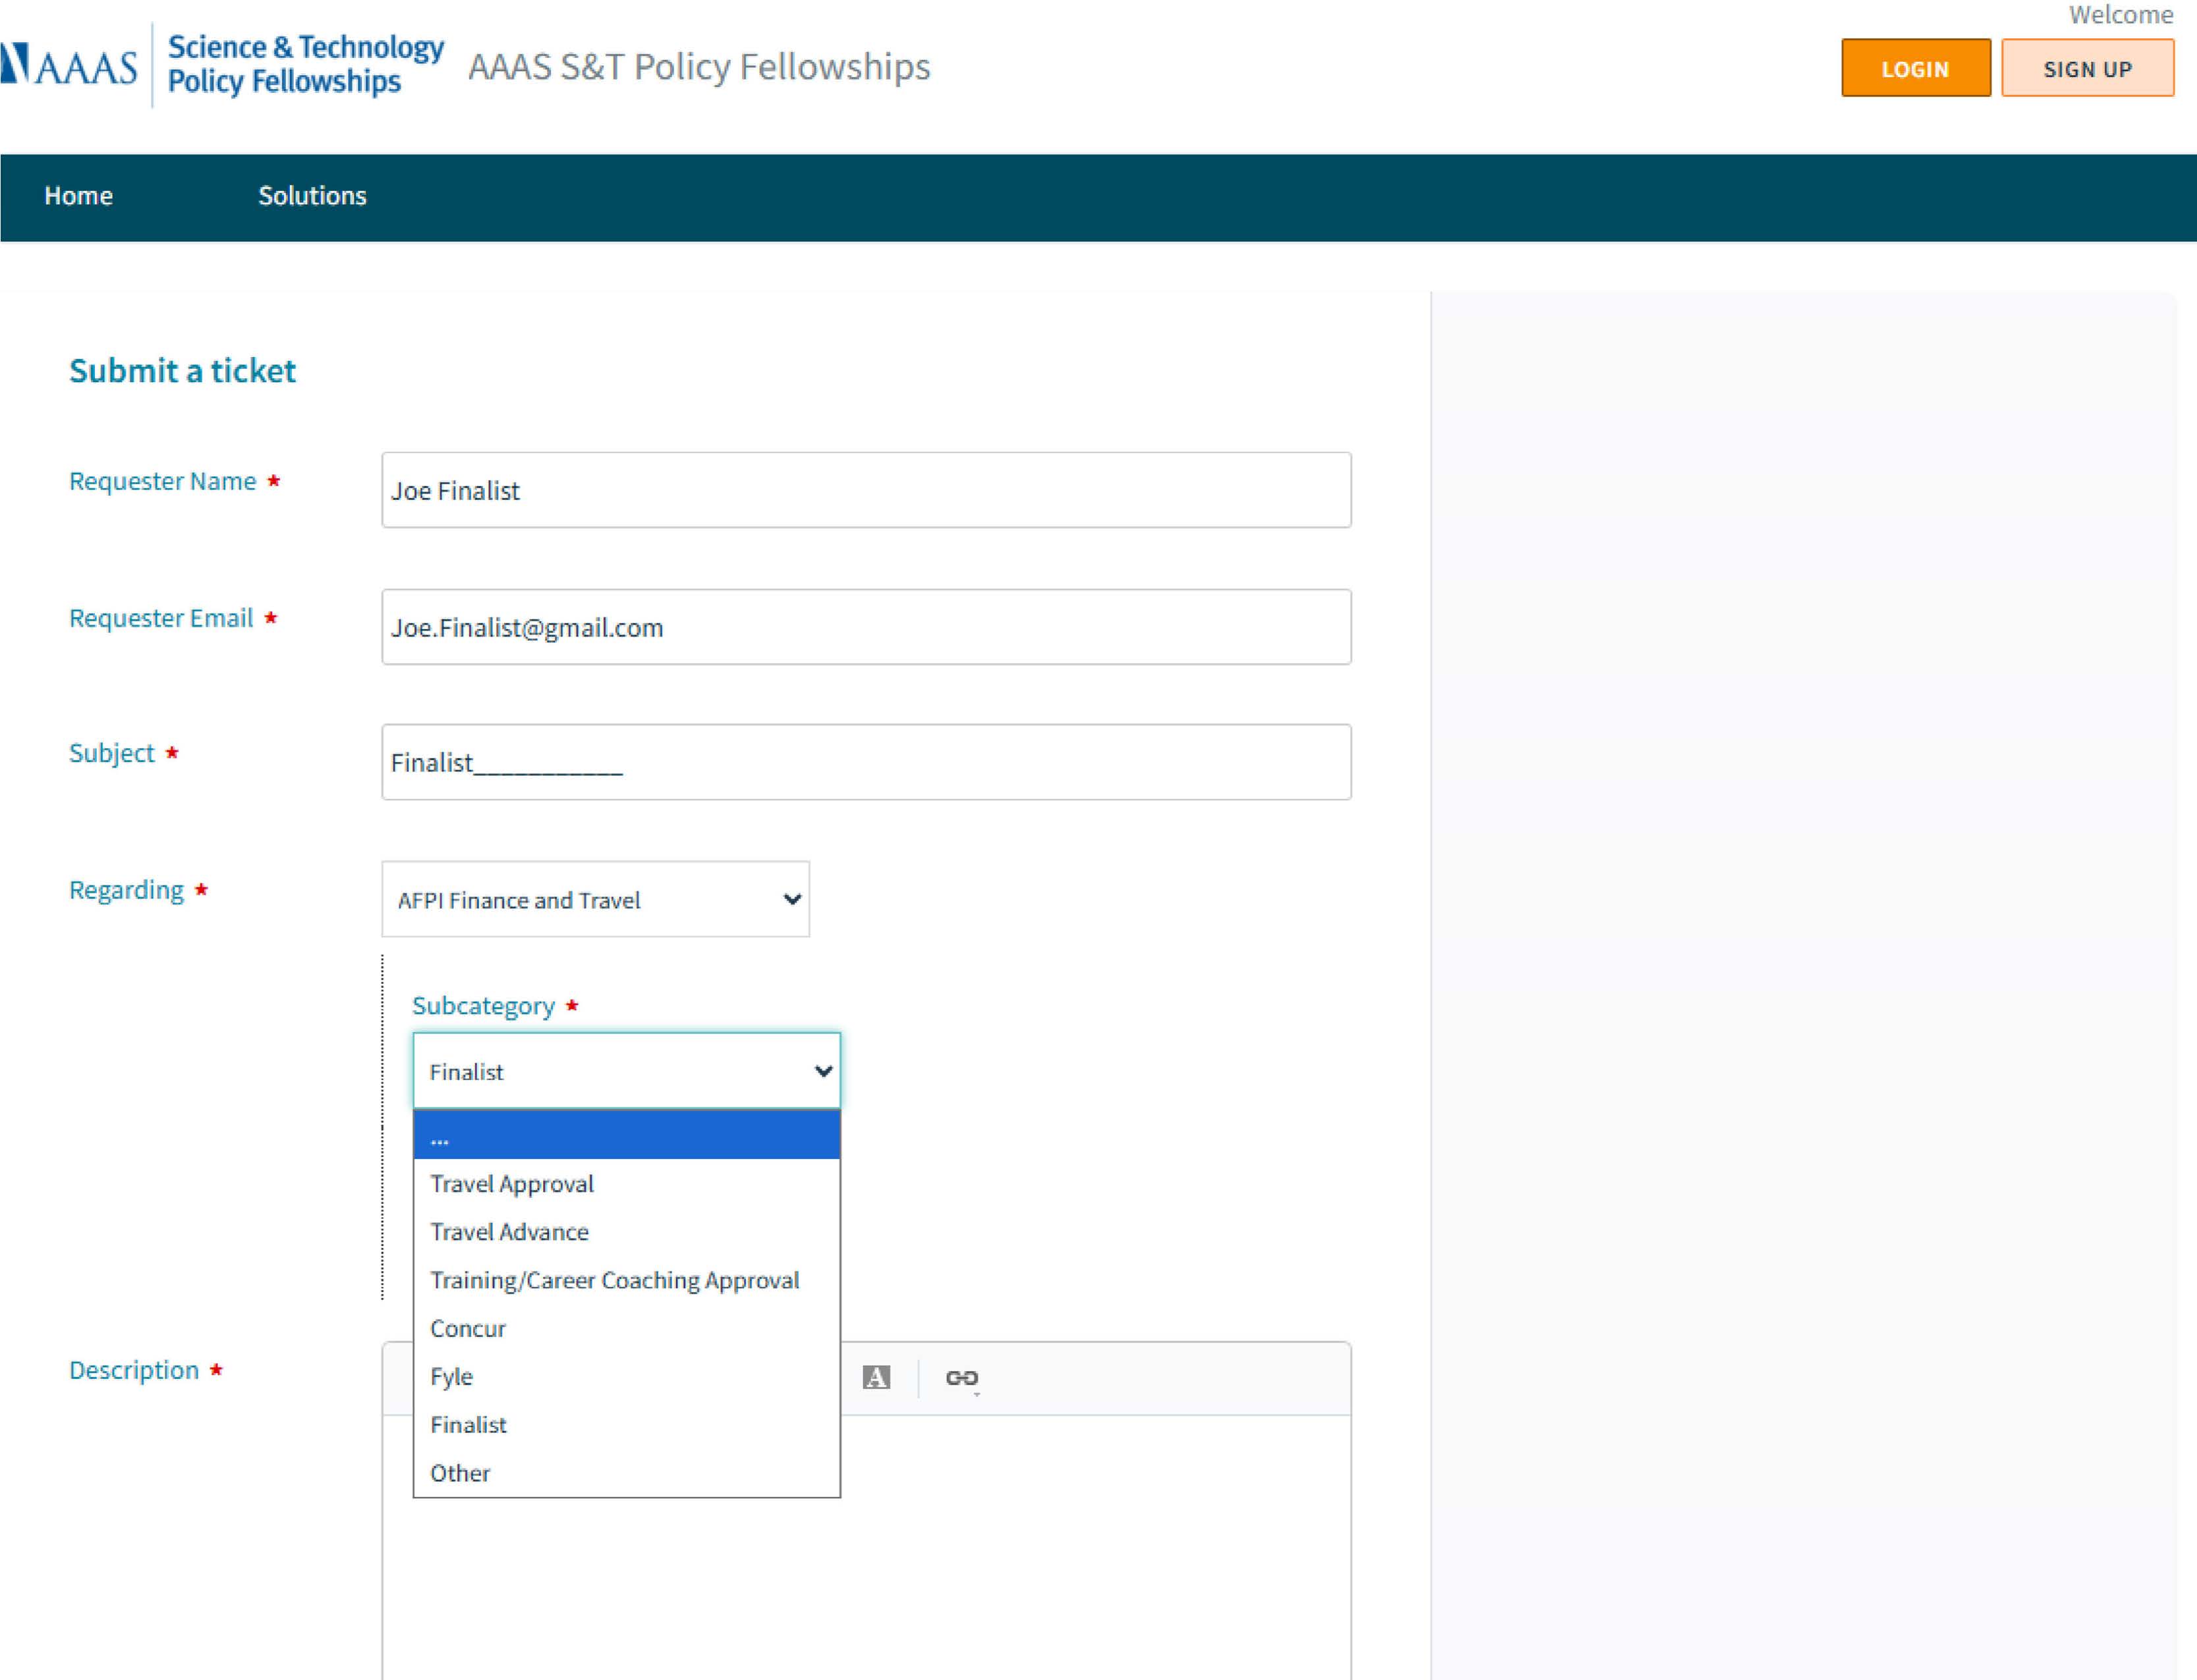Go to the Solutions menu item
This screenshot has width=2197, height=1680.
pyautogui.click(x=312, y=196)
